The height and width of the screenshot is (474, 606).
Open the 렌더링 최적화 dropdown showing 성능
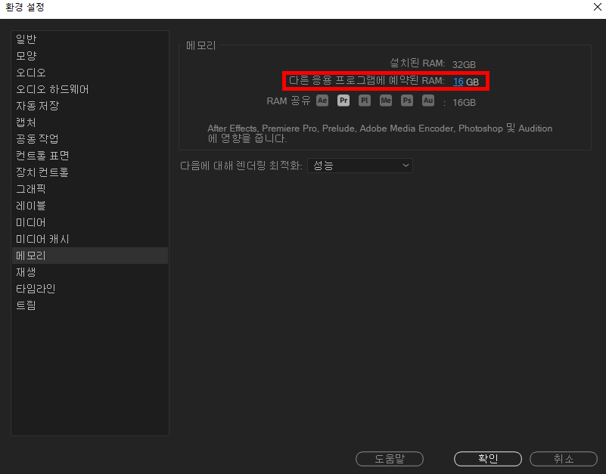[x=360, y=166]
